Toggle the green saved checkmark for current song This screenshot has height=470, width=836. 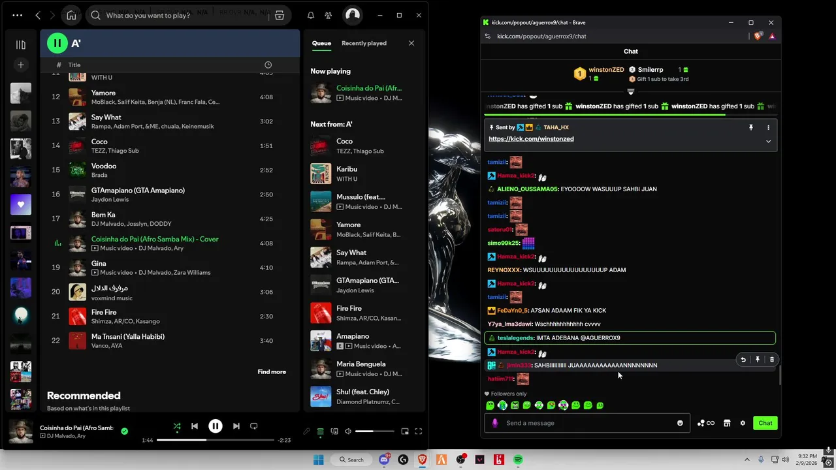125,431
